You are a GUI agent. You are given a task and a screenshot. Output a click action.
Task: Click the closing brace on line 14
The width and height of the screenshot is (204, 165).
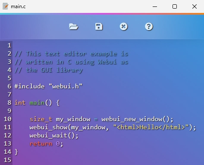pos(16,152)
